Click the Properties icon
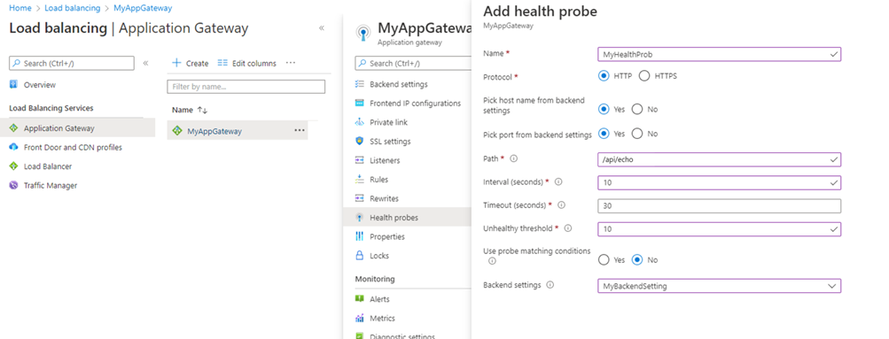Viewport: 889px width, 339px height. pyautogui.click(x=359, y=236)
